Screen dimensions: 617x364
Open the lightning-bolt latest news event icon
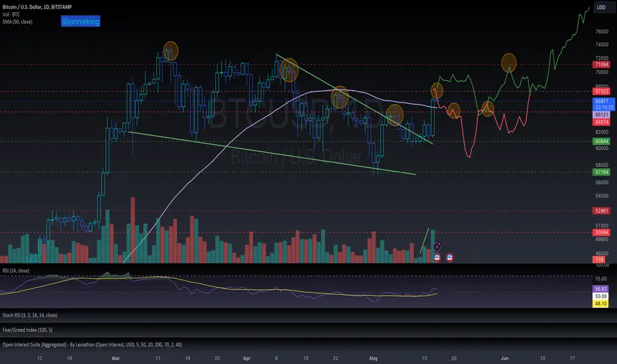[437, 247]
